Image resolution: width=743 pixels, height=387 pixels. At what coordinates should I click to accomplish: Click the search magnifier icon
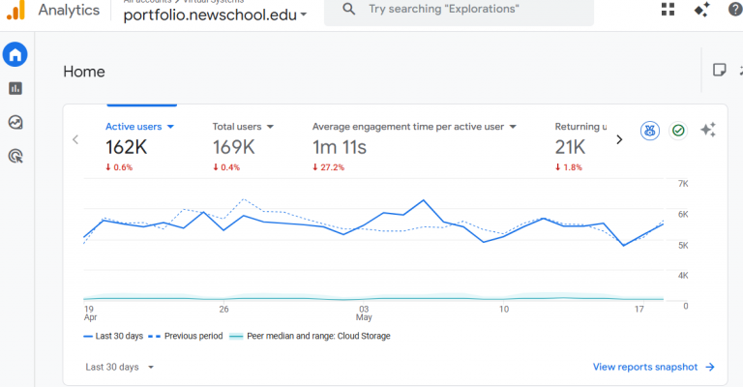click(348, 9)
